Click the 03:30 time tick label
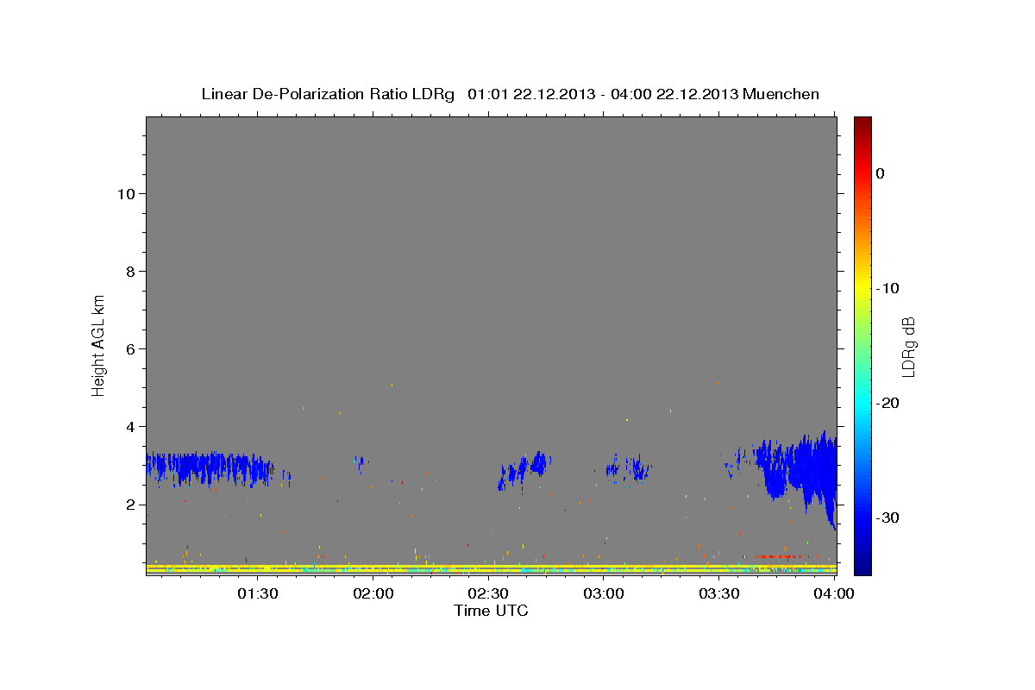 719,593
